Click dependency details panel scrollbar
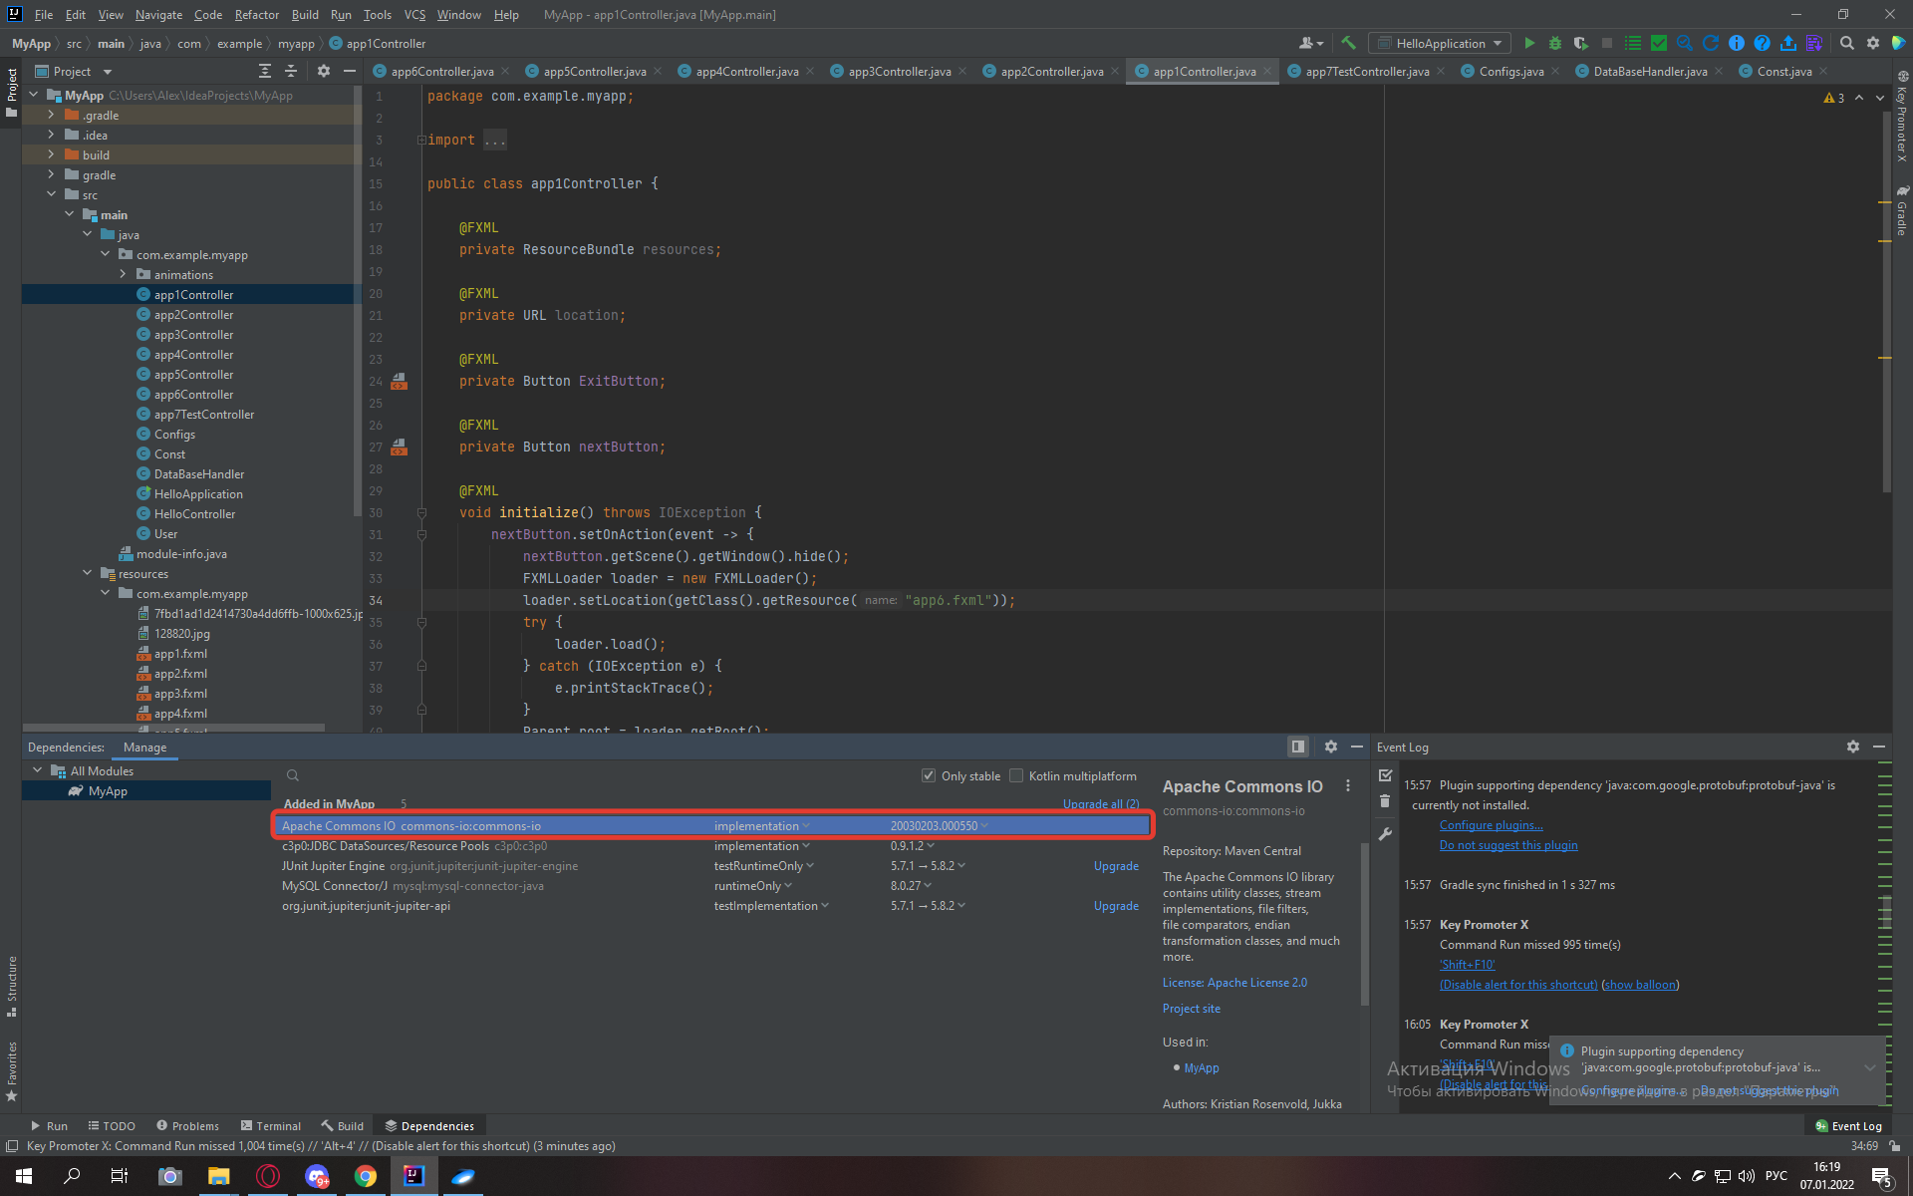This screenshot has height=1196, width=1913. 1364,924
